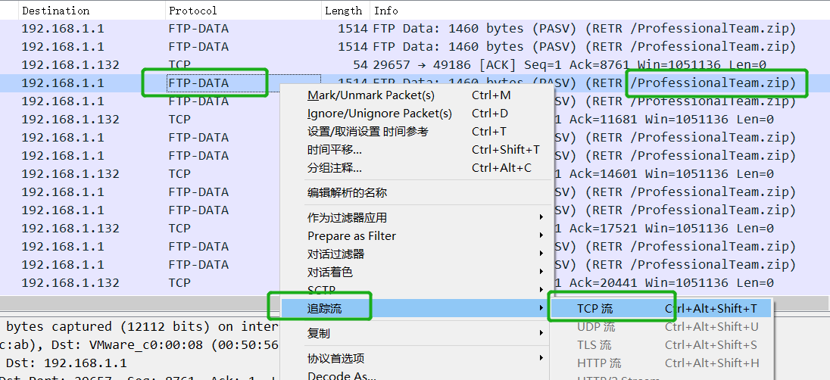Open Decode As... from the context menu
This screenshot has height=380, width=830.
click(417, 375)
